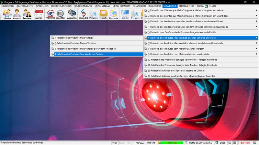The image size is (259, 145).
Task: Open the RELATÓRIOS menu
Action: 154,6
